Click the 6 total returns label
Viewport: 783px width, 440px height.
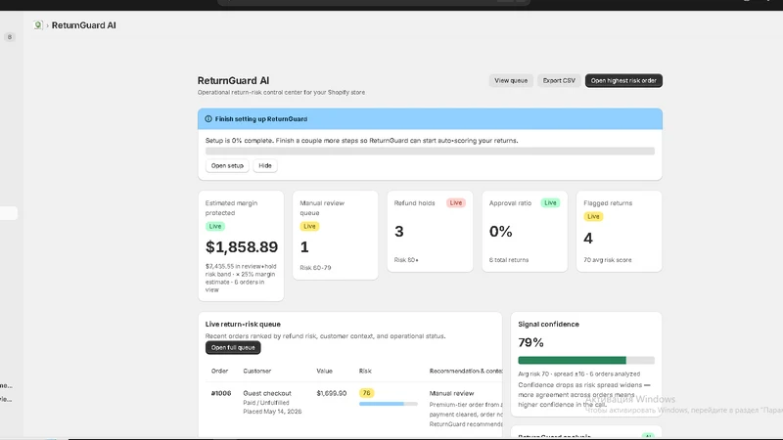coord(509,260)
